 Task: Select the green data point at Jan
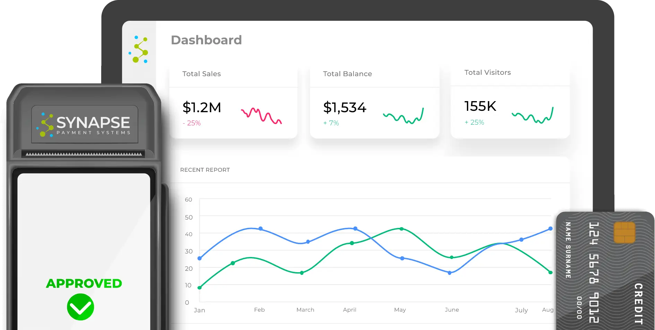[200, 287]
